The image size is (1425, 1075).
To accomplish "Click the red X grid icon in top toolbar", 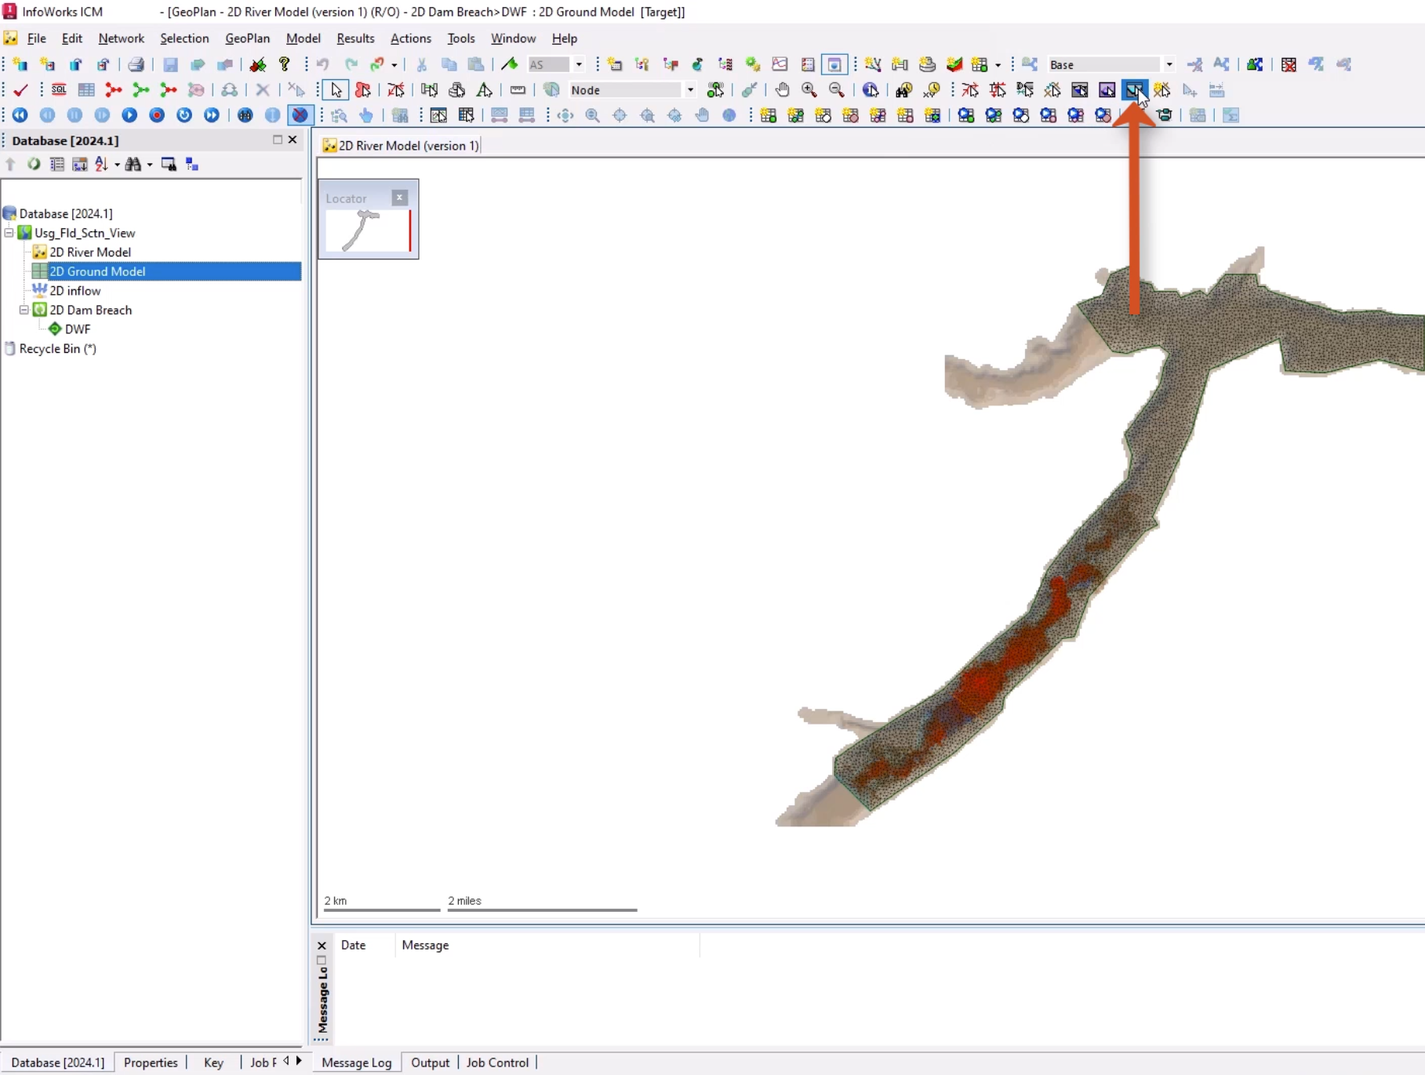I will tap(1289, 64).
